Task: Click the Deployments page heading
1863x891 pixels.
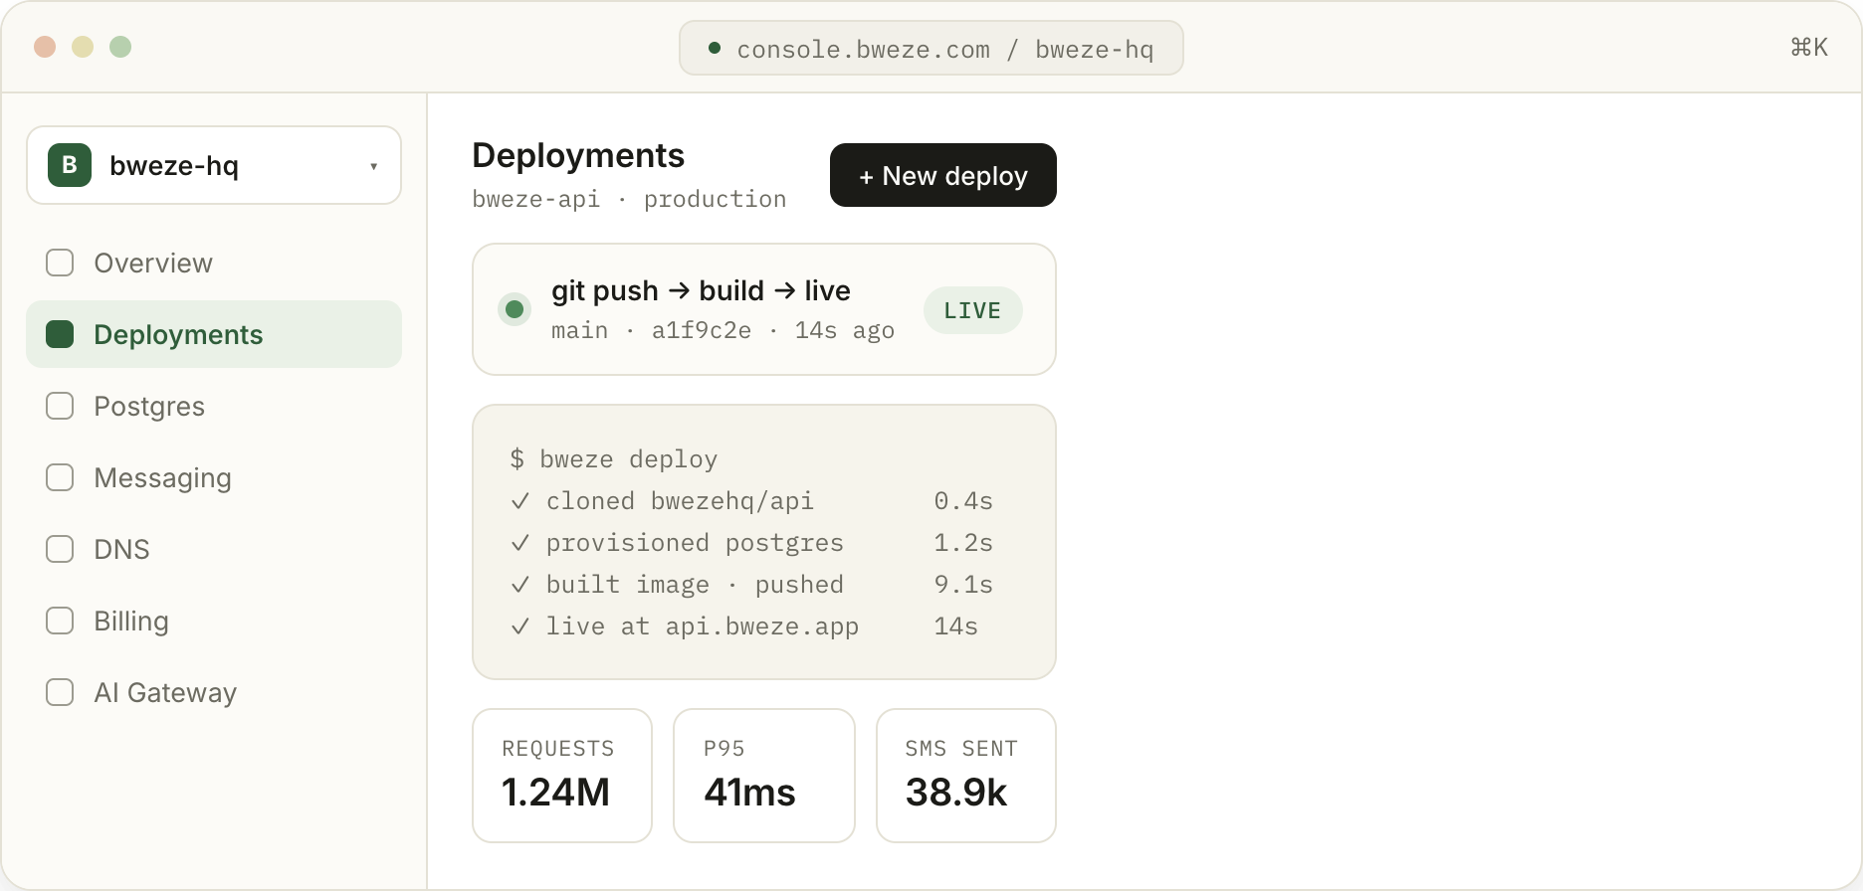Action: [x=578, y=156]
